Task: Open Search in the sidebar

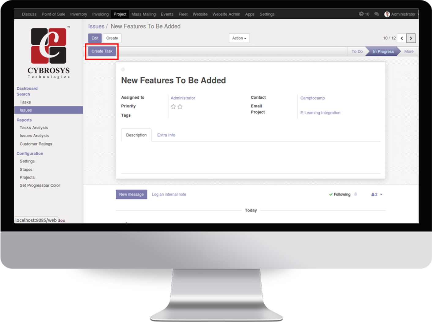Action: [x=23, y=94]
